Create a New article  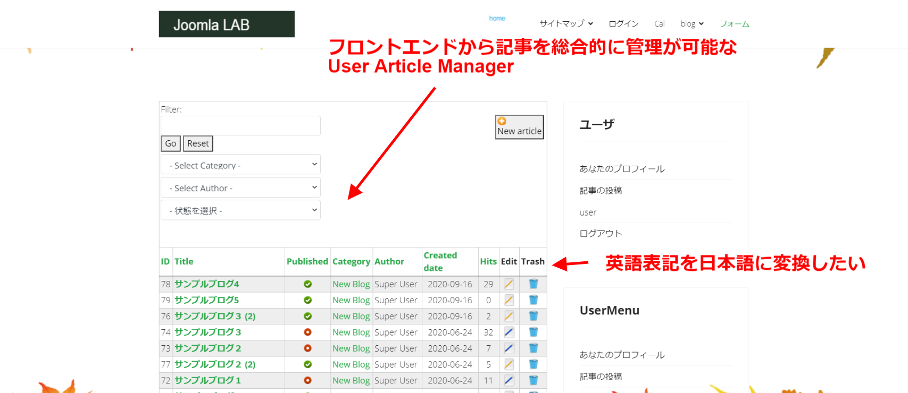pyautogui.click(x=520, y=127)
